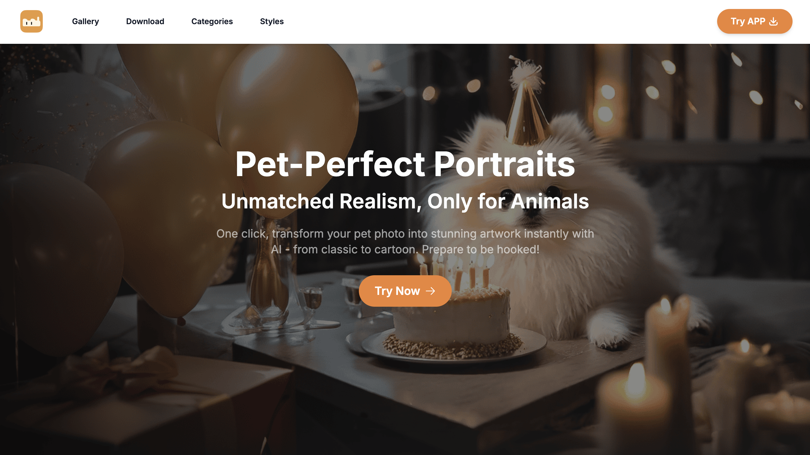Click the Try Now button label
The image size is (810, 455).
(x=397, y=291)
